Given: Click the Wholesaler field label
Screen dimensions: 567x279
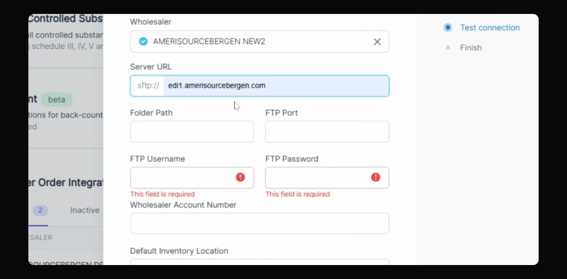Looking at the screenshot, I should click(x=151, y=22).
